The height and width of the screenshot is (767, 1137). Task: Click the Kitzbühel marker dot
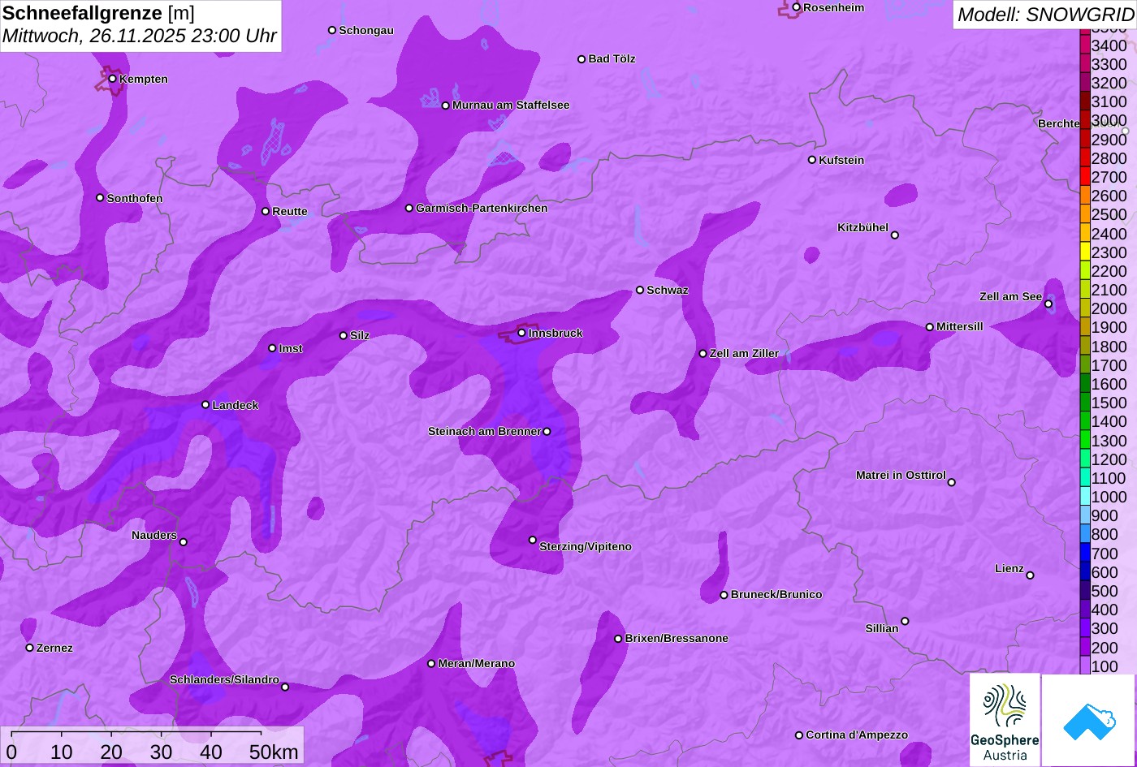pyautogui.click(x=895, y=235)
